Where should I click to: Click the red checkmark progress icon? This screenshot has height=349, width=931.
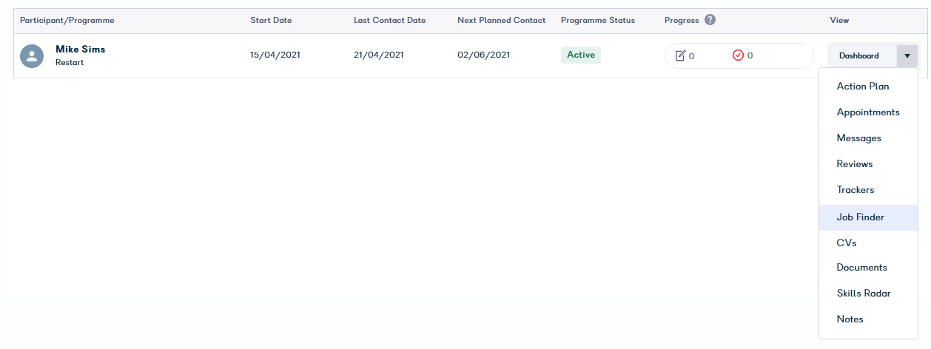(x=738, y=55)
